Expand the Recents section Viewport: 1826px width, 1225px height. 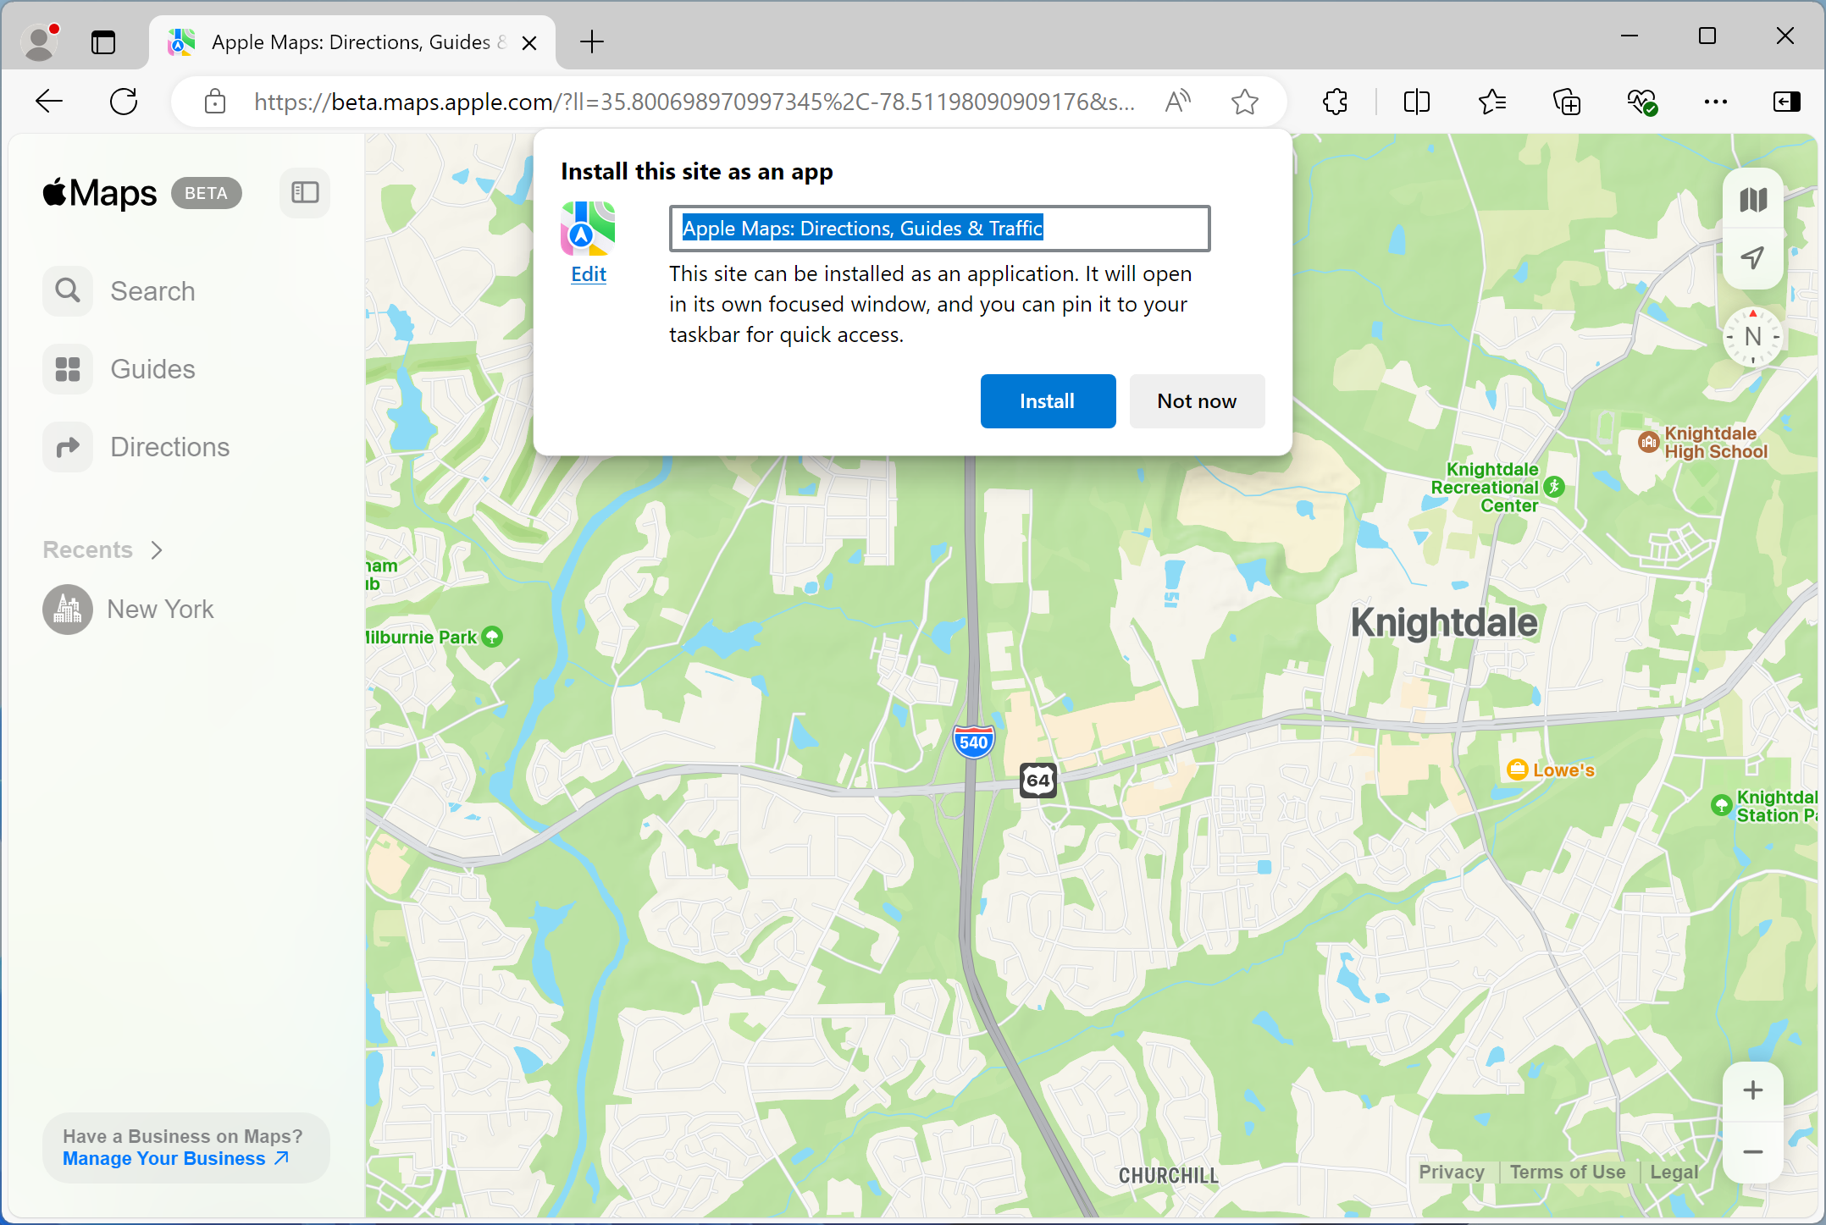point(157,549)
